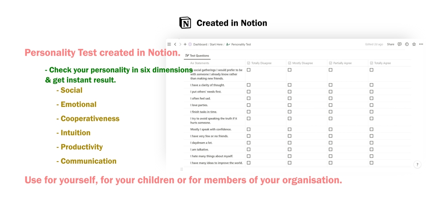Check Mostly Disagree for 'I put others' needs first'

pos(289,92)
